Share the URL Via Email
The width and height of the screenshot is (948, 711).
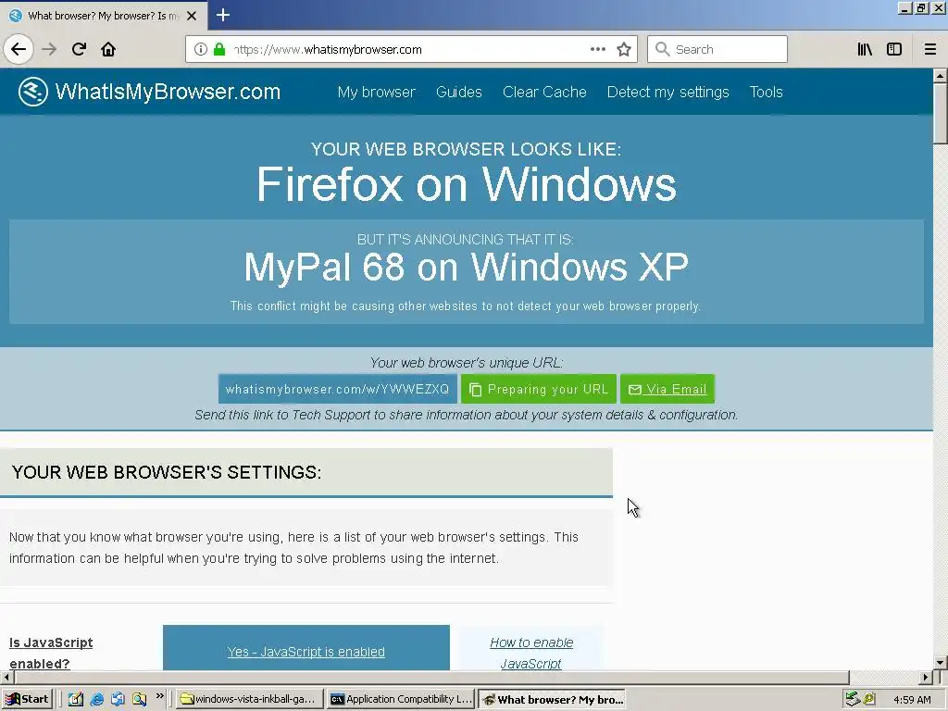pos(667,389)
